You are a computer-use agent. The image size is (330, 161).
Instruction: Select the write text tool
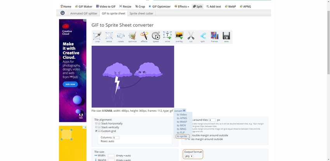click(x=167, y=37)
